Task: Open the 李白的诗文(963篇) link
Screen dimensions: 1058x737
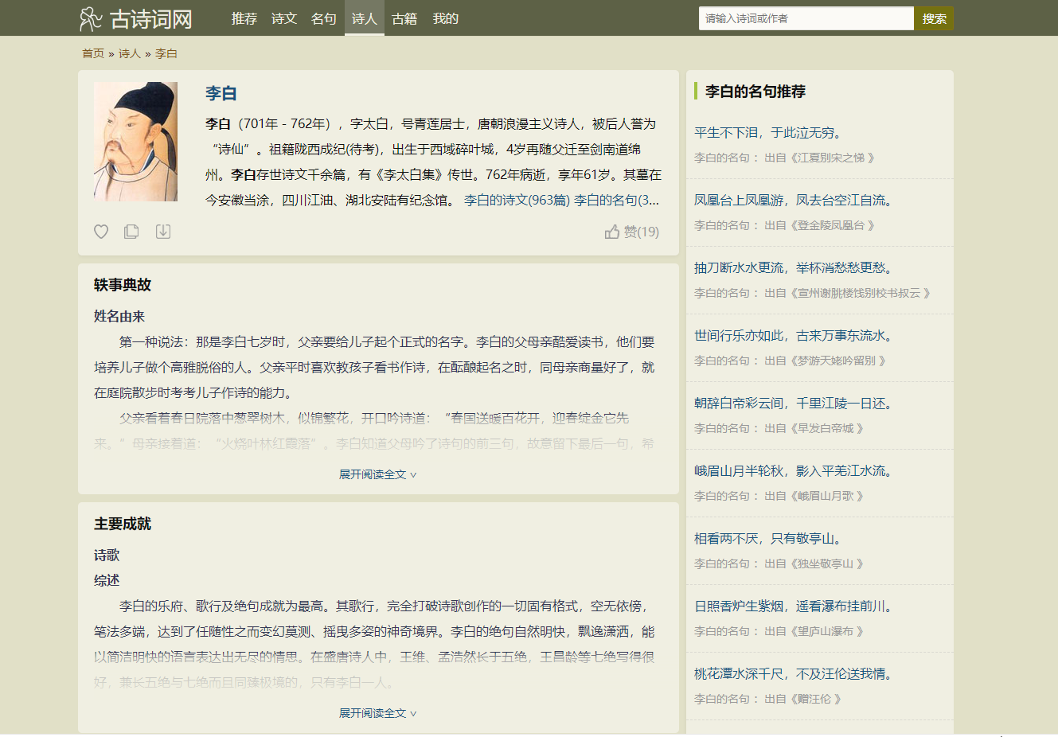Action: point(517,200)
